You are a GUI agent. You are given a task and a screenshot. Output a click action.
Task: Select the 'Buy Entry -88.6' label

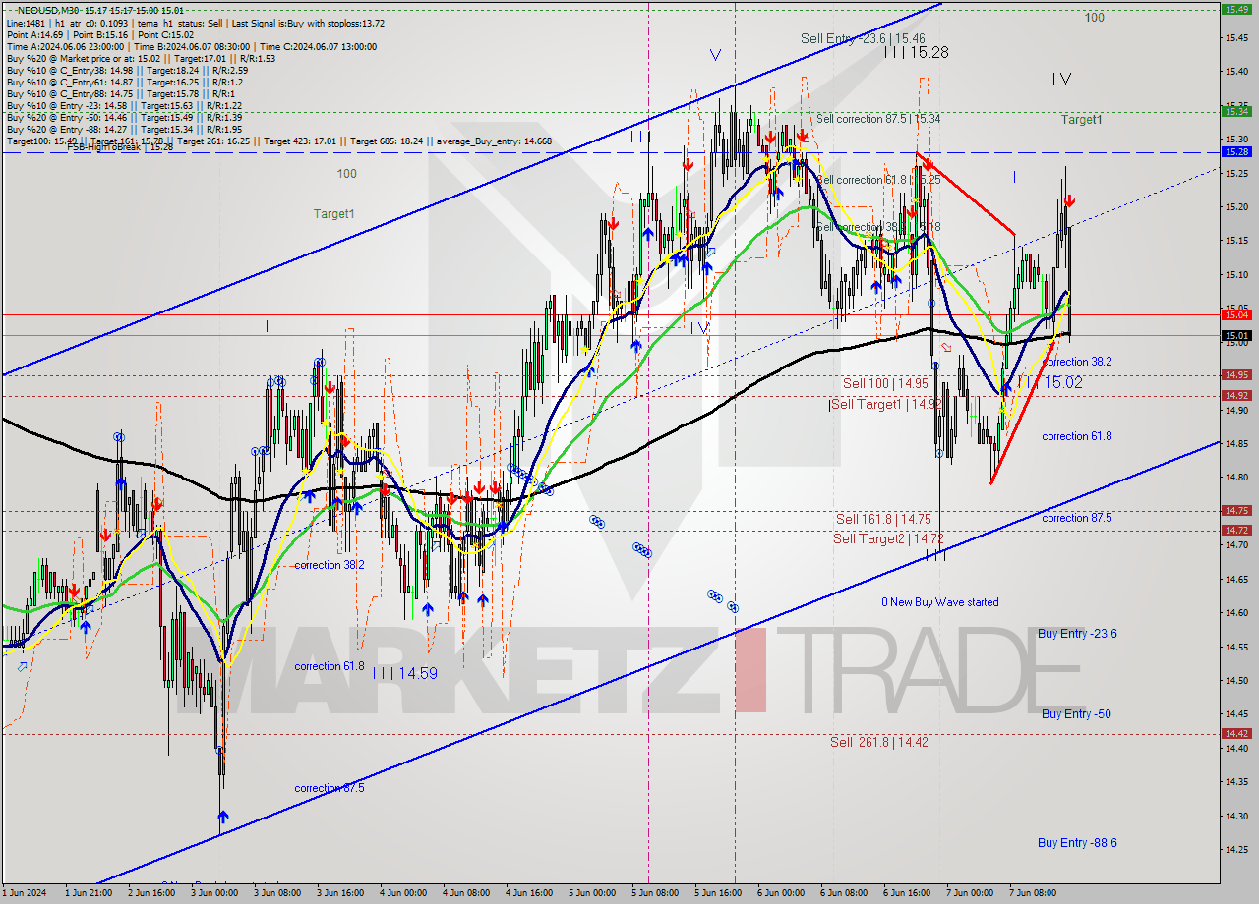click(1077, 843)
